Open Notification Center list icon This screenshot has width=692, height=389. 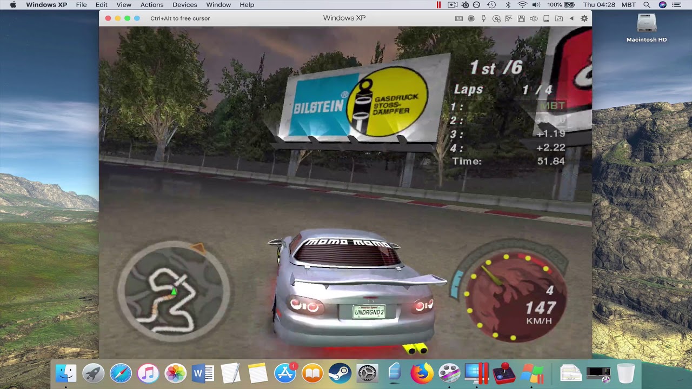[677, 5]
